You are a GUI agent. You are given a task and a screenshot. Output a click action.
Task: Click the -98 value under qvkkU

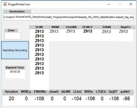point(126,99)
